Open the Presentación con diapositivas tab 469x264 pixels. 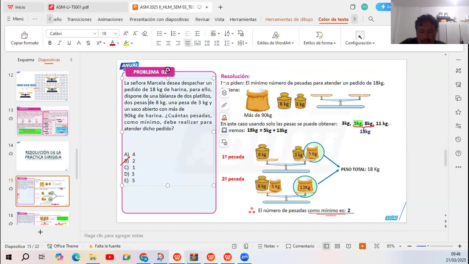[x=159, y=19]
